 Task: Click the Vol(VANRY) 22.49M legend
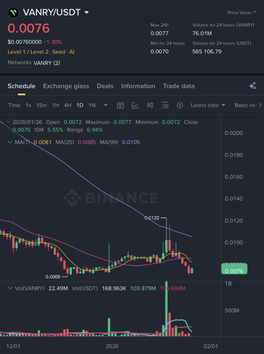point(41,288)
